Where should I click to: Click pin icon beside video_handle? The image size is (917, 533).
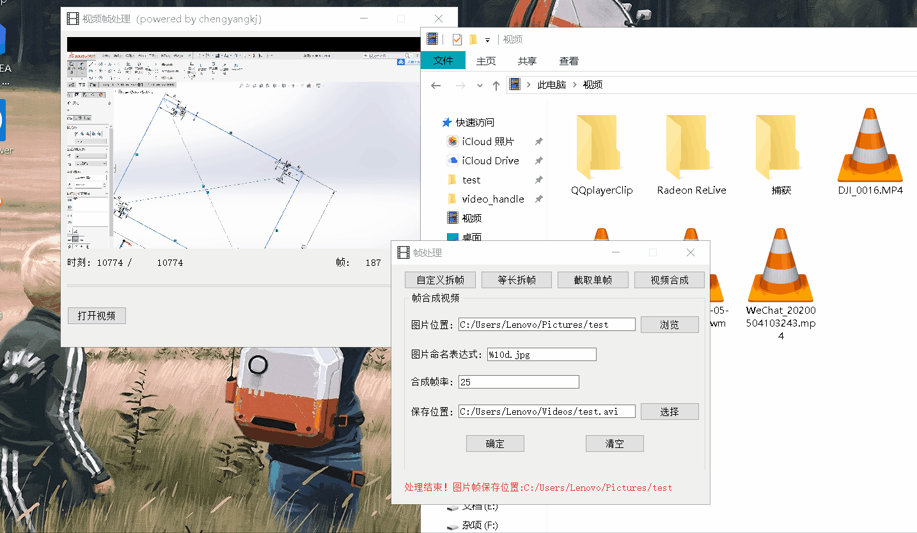tap(539, 199)
